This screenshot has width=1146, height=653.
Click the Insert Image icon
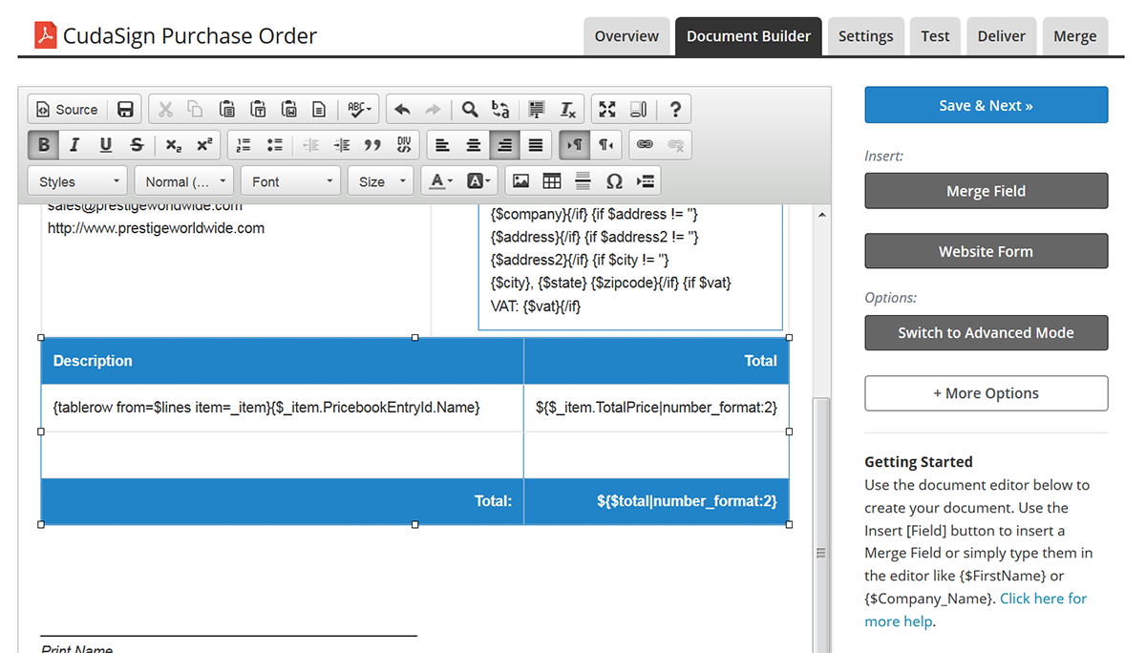click(520, 181)
